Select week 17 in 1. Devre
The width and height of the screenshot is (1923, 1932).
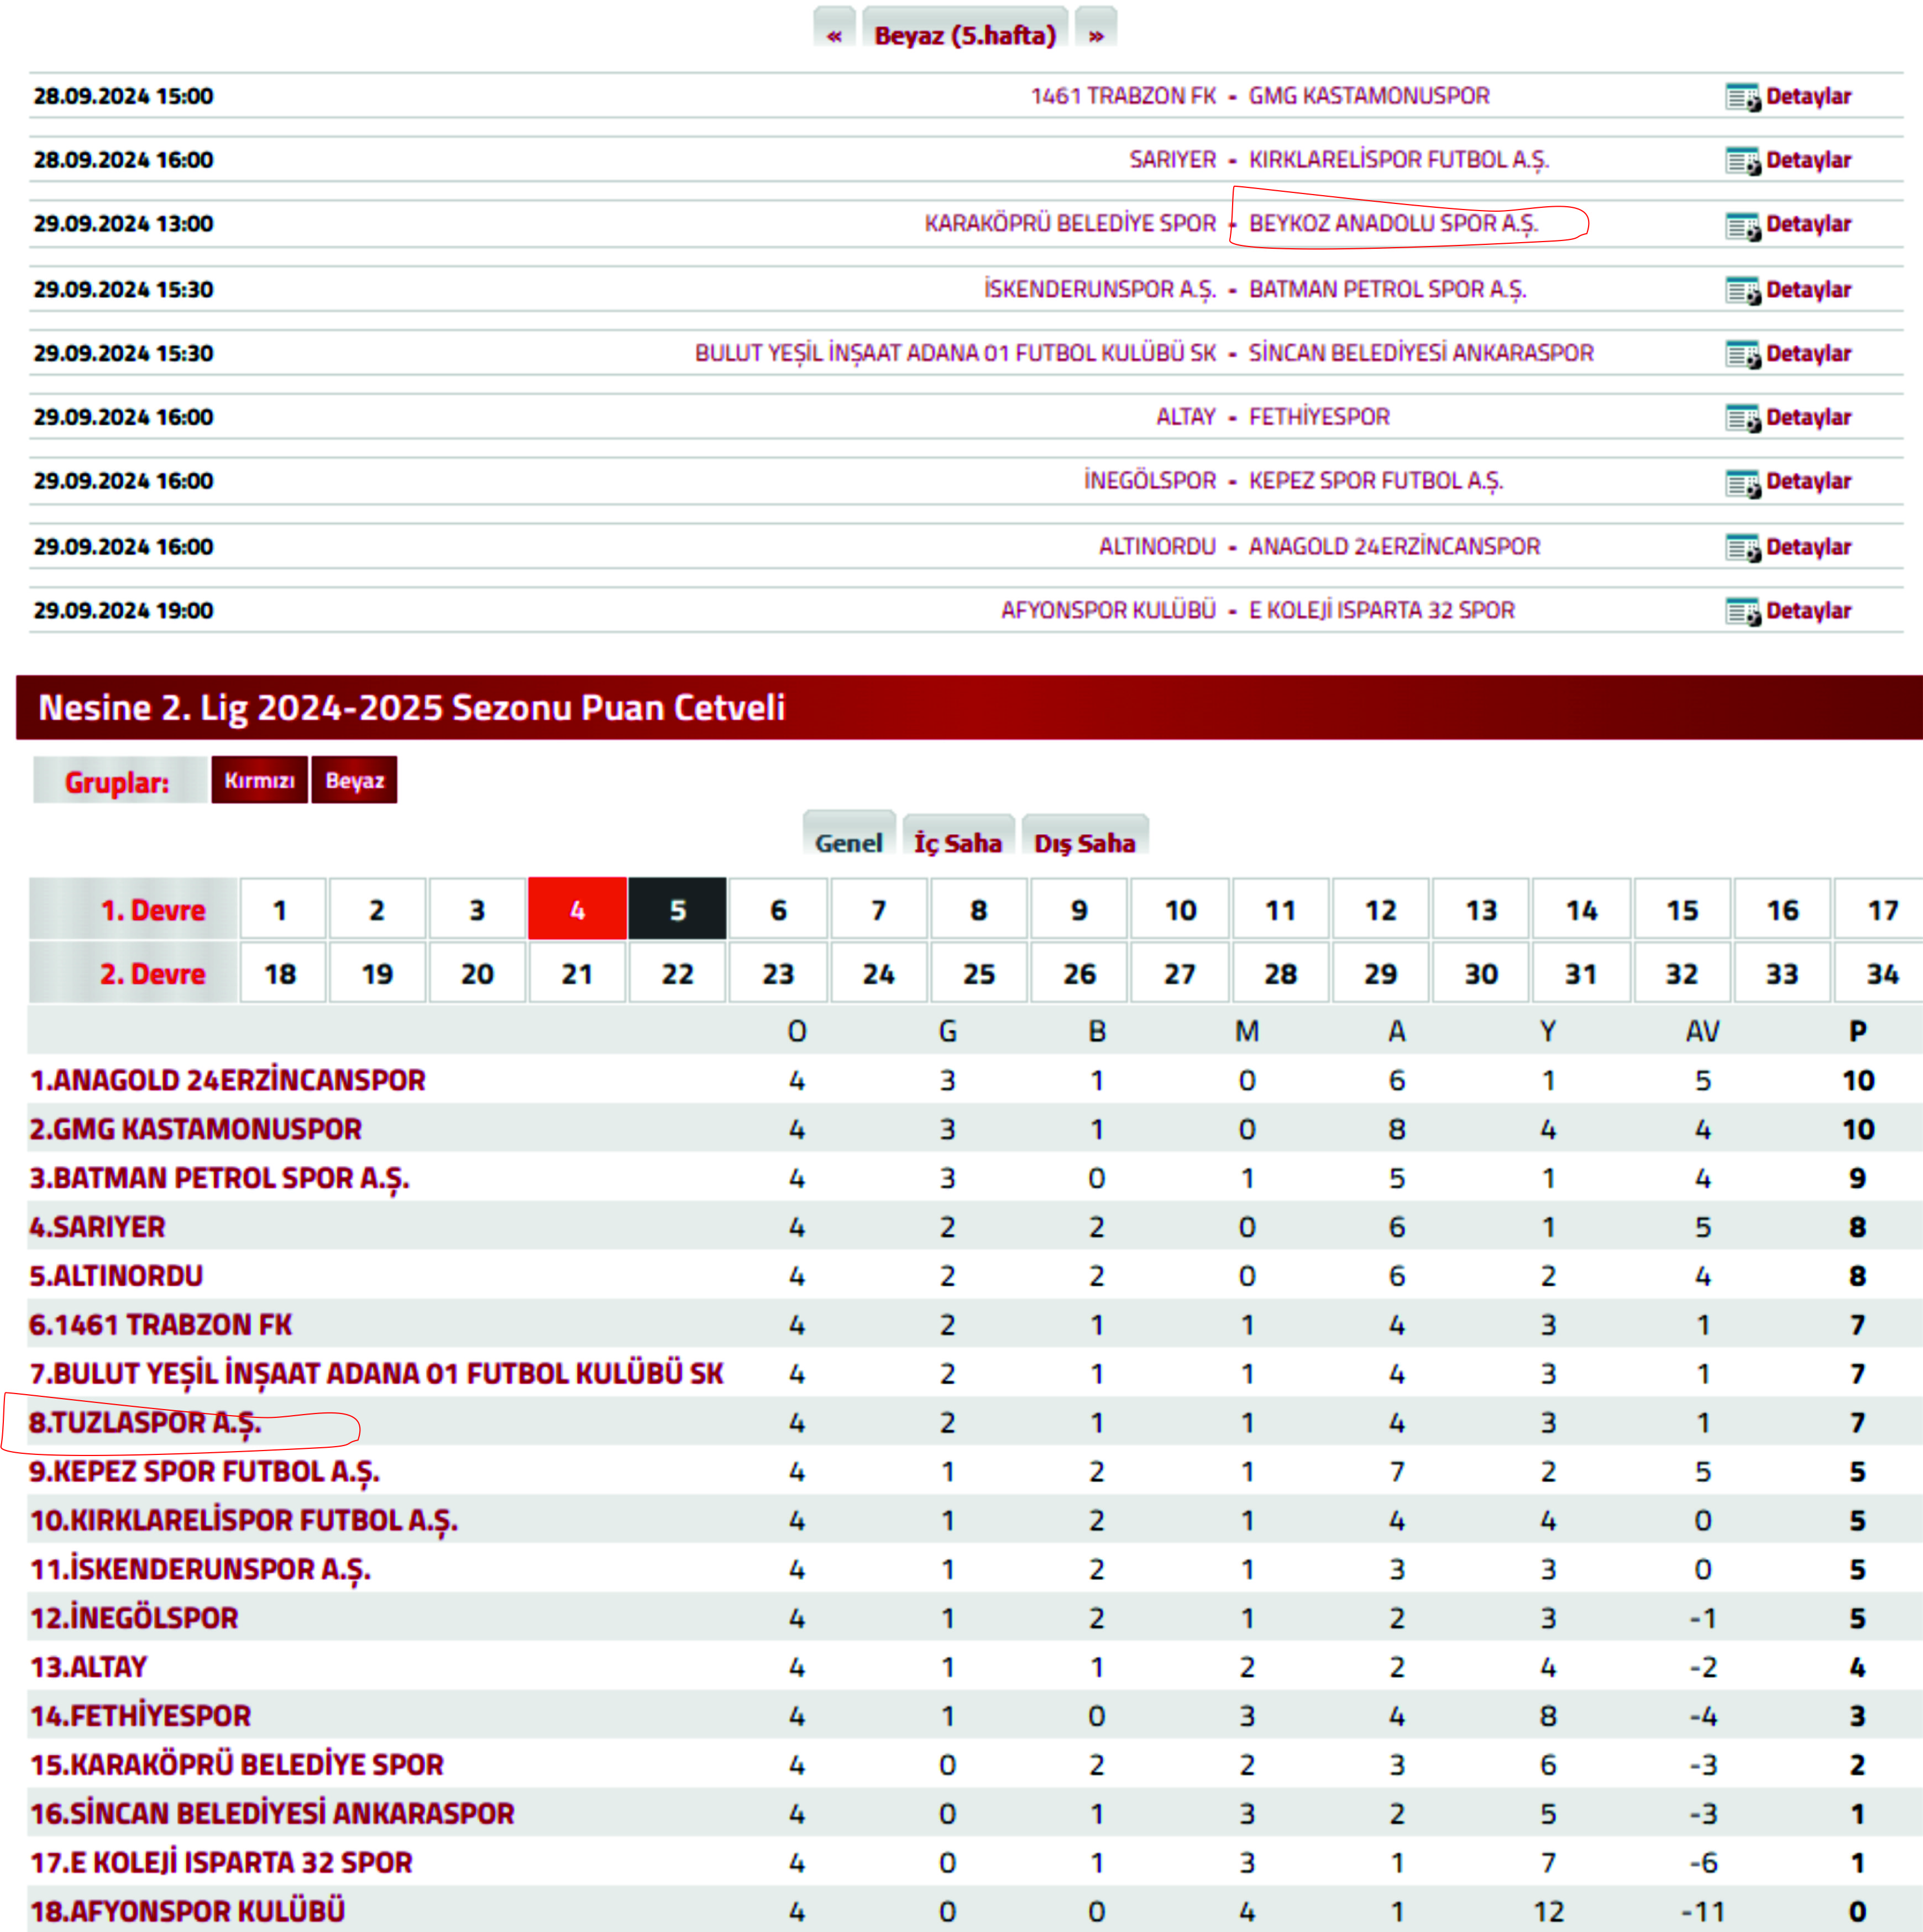click(x=1880, y=909)
